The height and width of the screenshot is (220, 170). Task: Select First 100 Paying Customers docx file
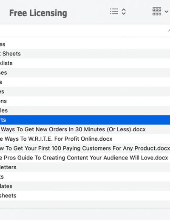pos(85,148)
